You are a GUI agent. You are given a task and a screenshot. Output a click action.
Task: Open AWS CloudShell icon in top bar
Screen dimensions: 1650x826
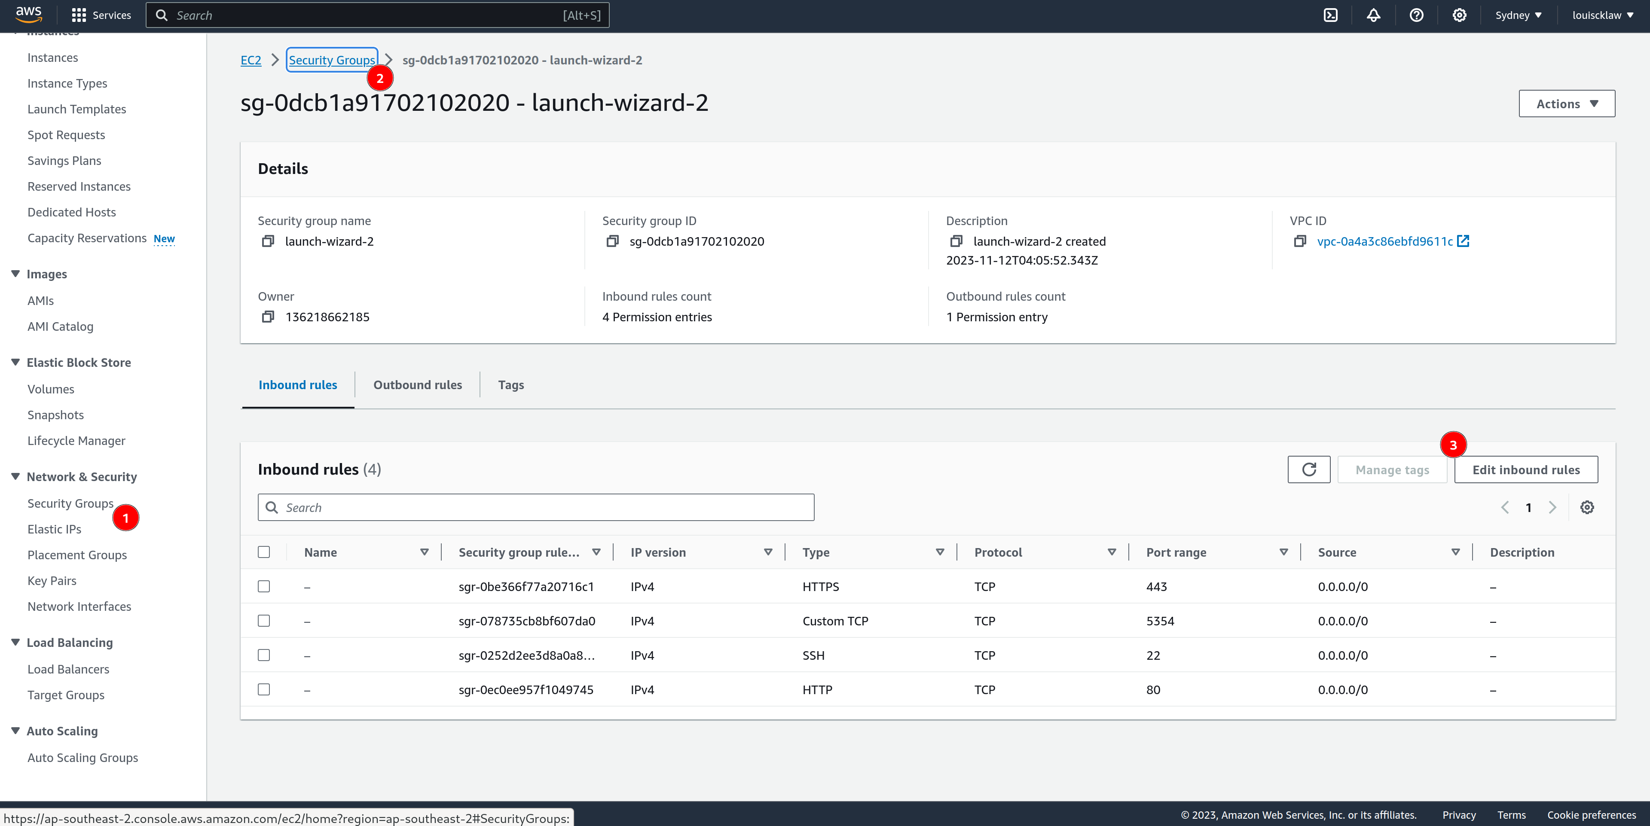point(1330,15)
